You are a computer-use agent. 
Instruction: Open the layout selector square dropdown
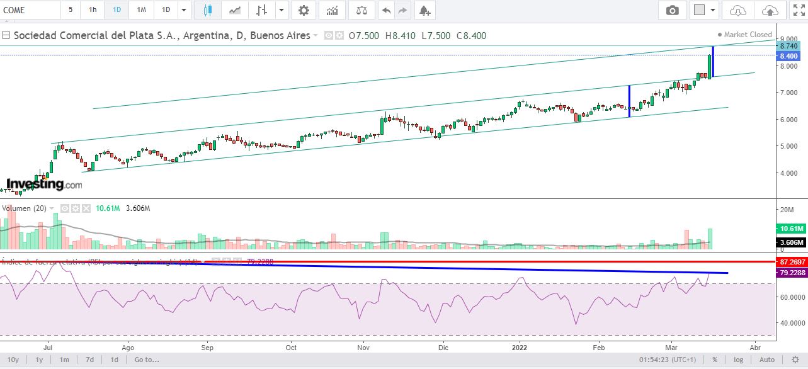[705, 10]
